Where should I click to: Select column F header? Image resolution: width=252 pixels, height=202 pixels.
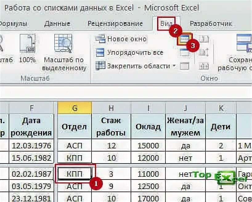(32, 108)
